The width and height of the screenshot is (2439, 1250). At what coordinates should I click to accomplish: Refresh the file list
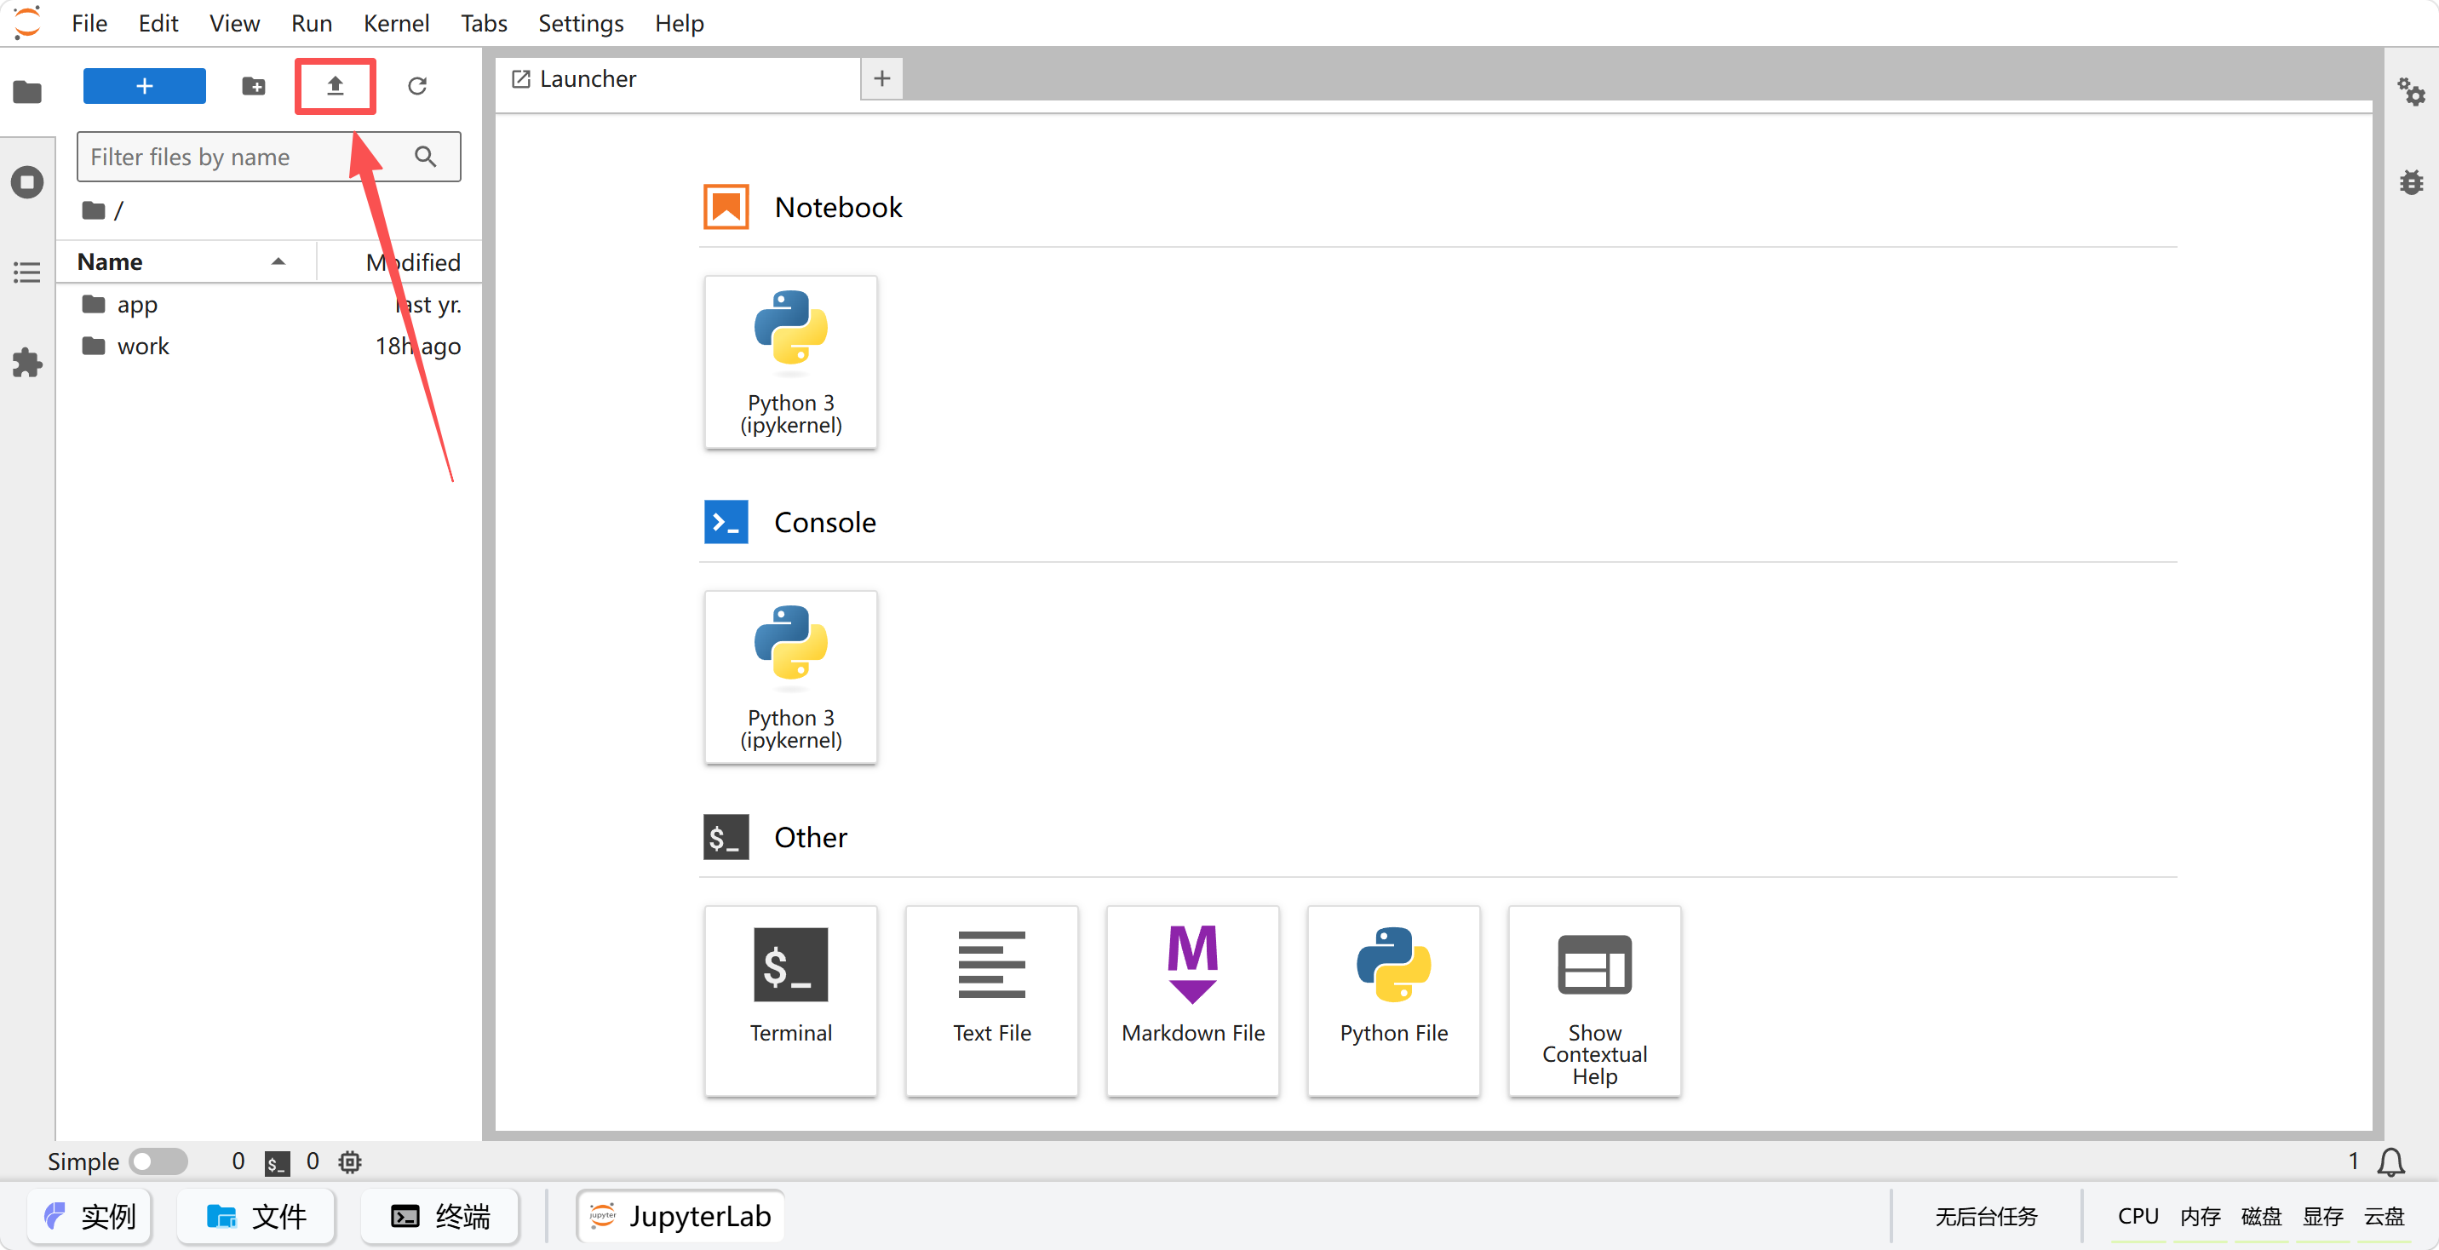[x=417, y=86]
